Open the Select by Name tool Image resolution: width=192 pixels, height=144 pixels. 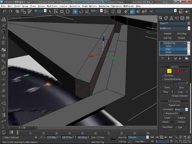click(x=56, y=12)
